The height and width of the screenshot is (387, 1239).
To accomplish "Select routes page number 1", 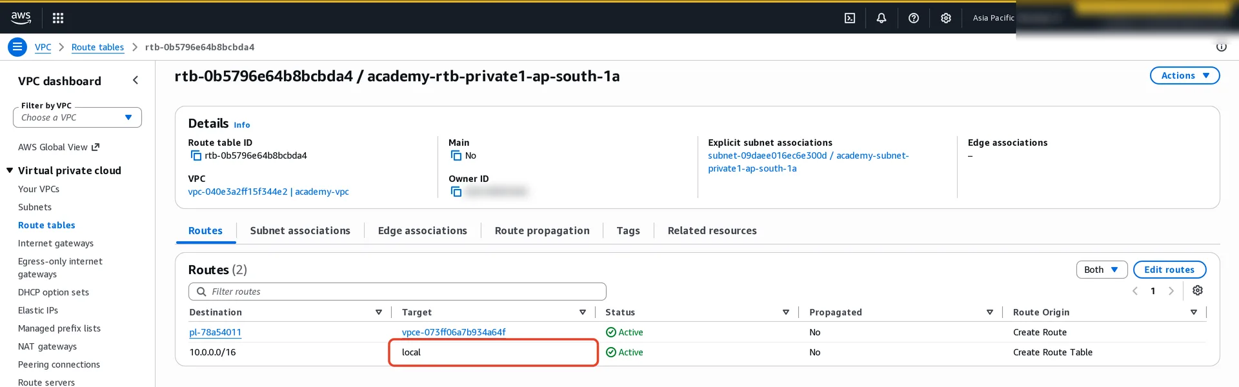I will [1153, 291].
